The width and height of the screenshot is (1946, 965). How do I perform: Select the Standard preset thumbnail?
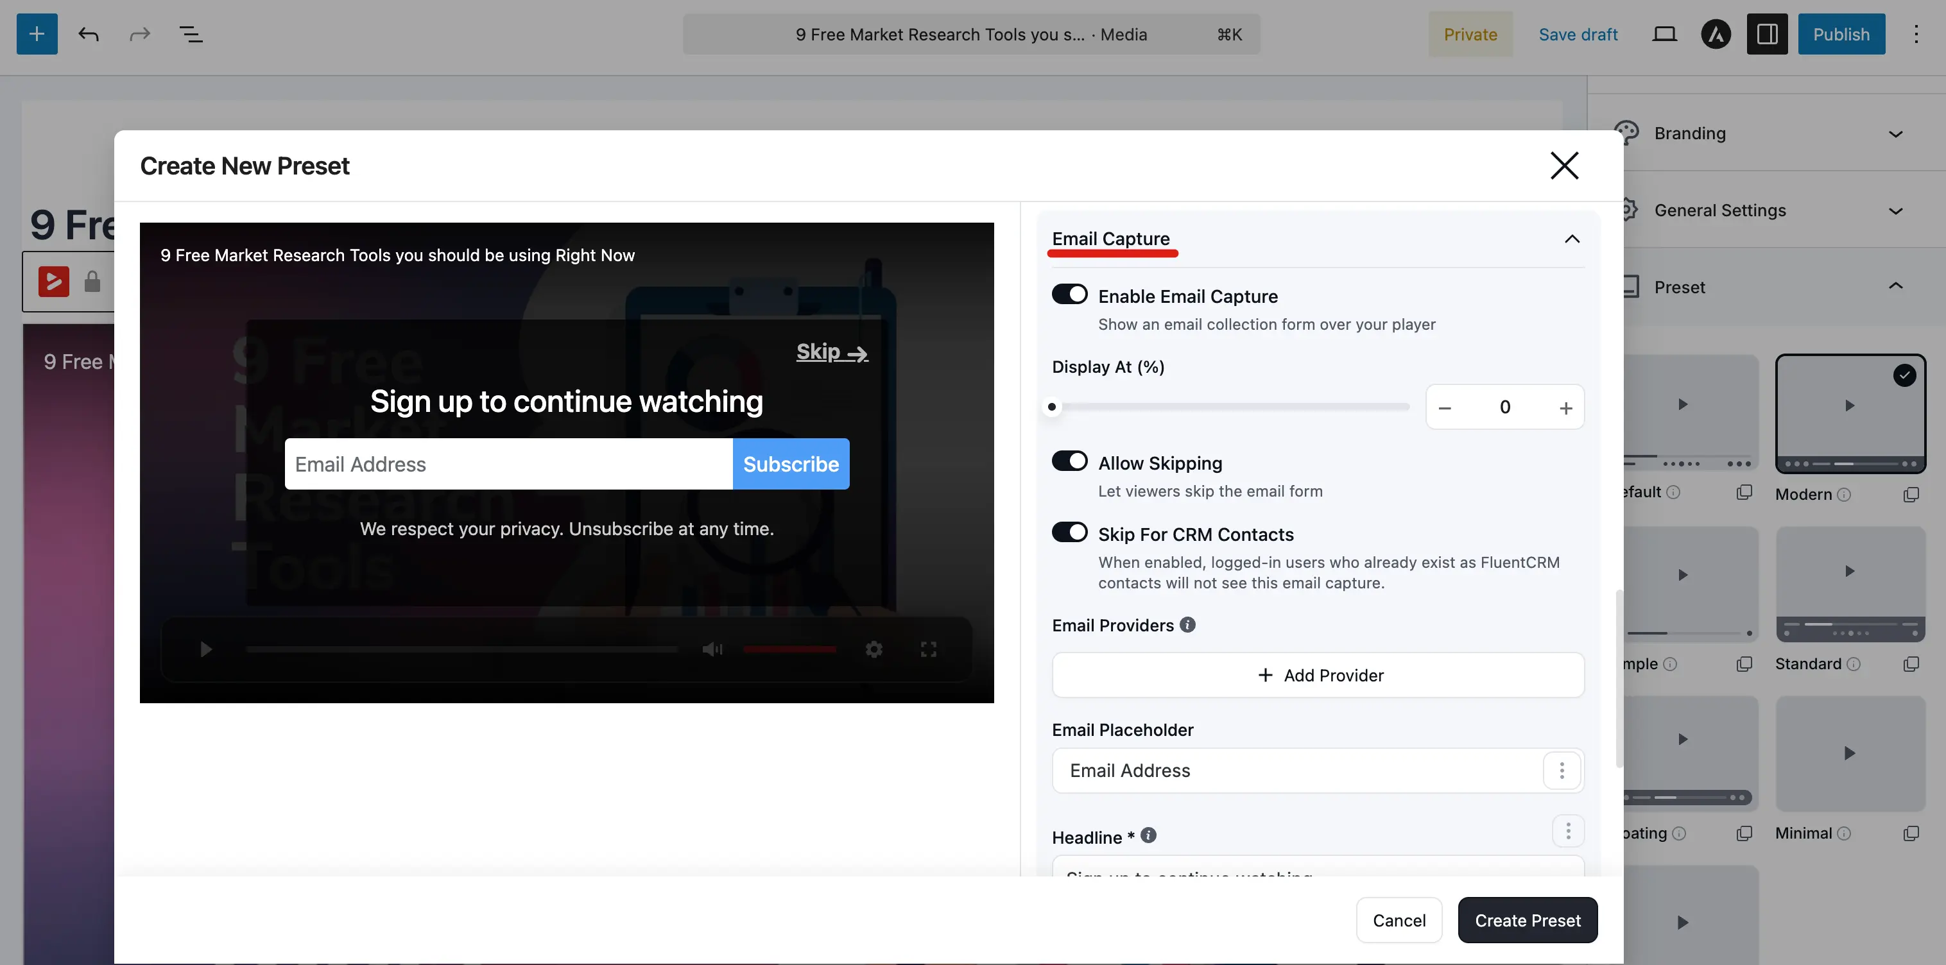coord(1849,585)
